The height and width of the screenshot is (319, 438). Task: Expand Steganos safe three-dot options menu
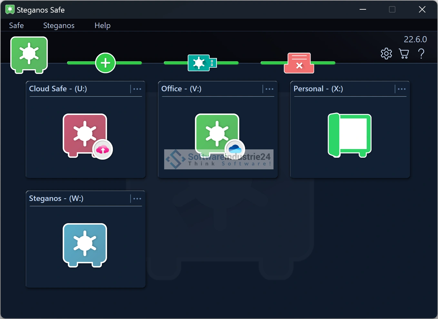click(137, 199)
